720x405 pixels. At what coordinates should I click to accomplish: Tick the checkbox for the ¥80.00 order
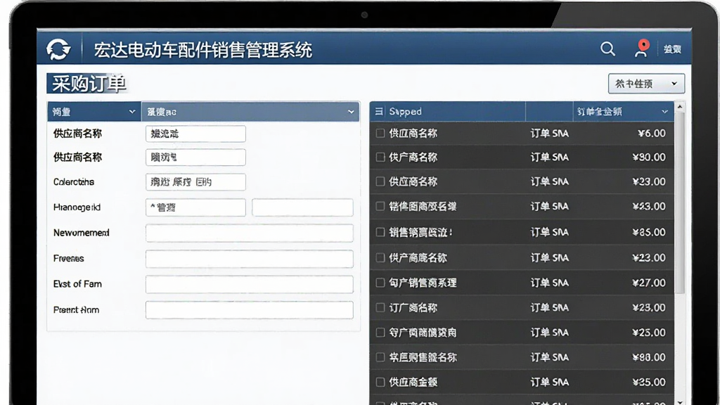pyautogui.click(x=380, y=157)
